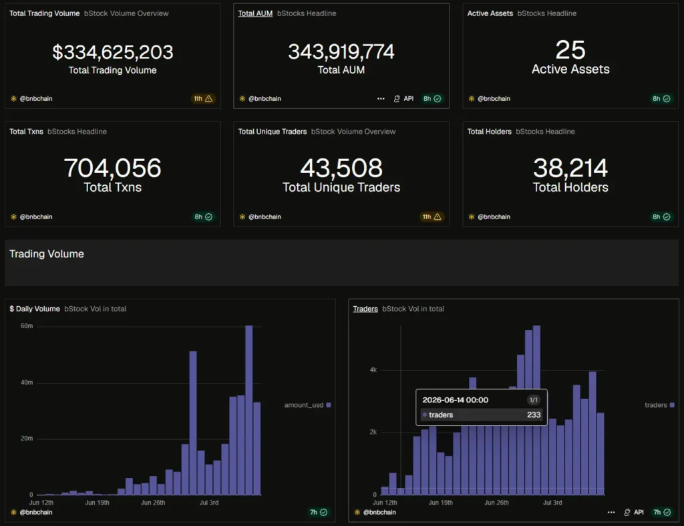
Task: Open @bnbchain author on Daily Volume chart
Action: [31, 512]
